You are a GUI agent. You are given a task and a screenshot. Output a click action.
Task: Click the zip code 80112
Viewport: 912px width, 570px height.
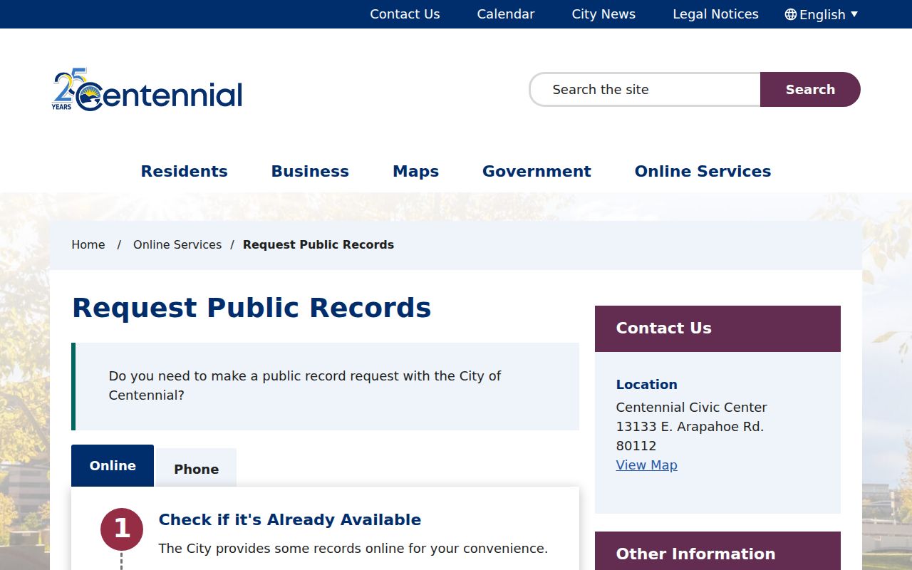coord(636,445)
